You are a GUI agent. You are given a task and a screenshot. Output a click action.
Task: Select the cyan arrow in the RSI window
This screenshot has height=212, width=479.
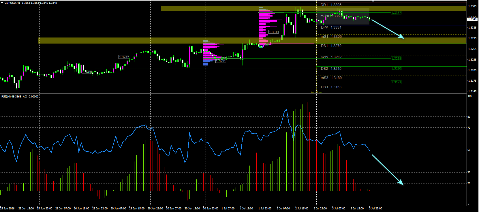(388, 170)
